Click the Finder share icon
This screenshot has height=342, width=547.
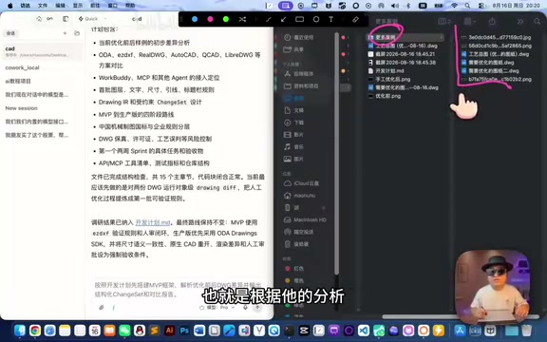(x=492, y=22)
